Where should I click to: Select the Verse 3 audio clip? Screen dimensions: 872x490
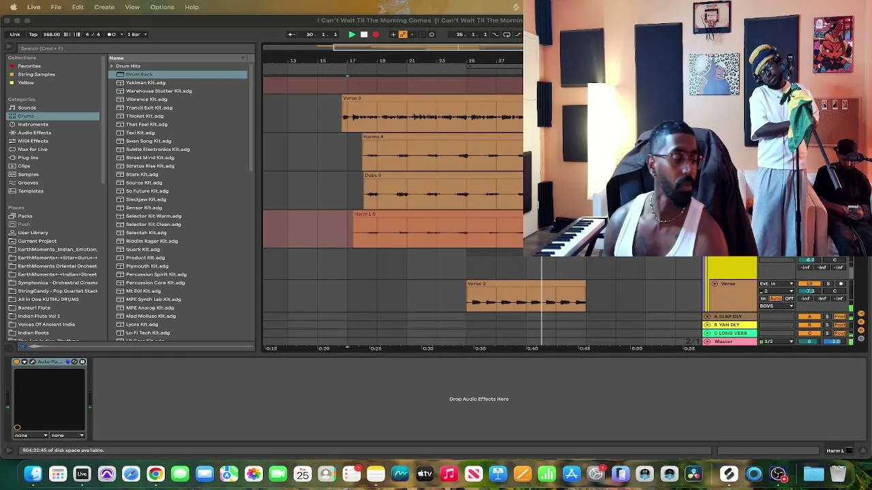coord(433,113)
